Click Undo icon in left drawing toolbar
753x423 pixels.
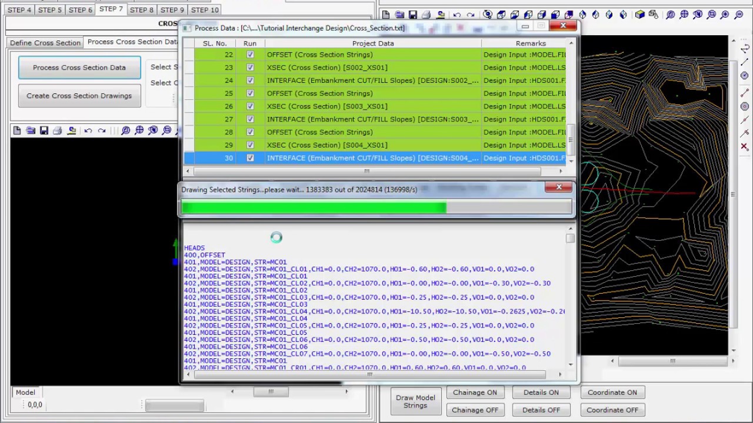88,130
